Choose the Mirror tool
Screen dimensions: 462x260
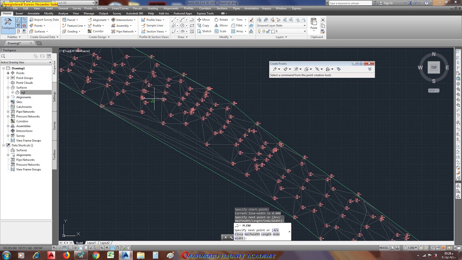click(x=221, y=26)
